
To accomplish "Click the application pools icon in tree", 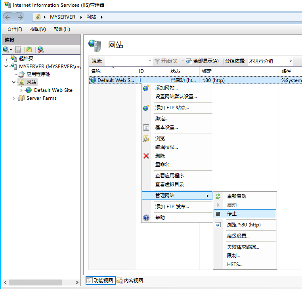I will 21,74.
